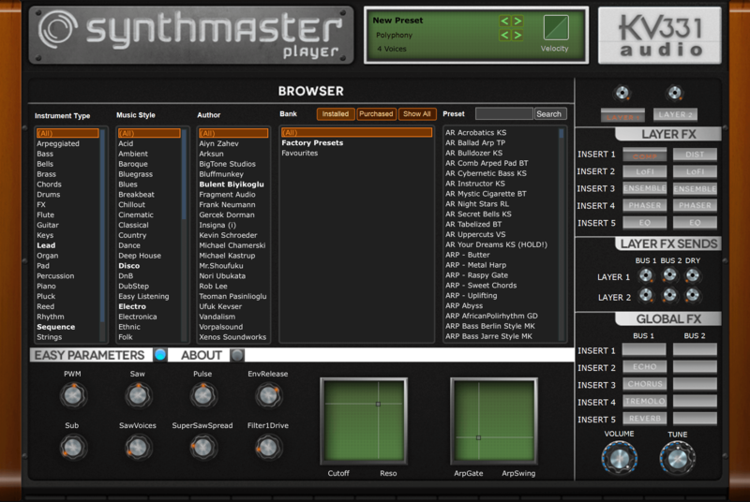Image resolution: width=750 pixels, height=502 pixels.
Task: Toggle the Easy Parameters blue LED button
Action: 160,355
